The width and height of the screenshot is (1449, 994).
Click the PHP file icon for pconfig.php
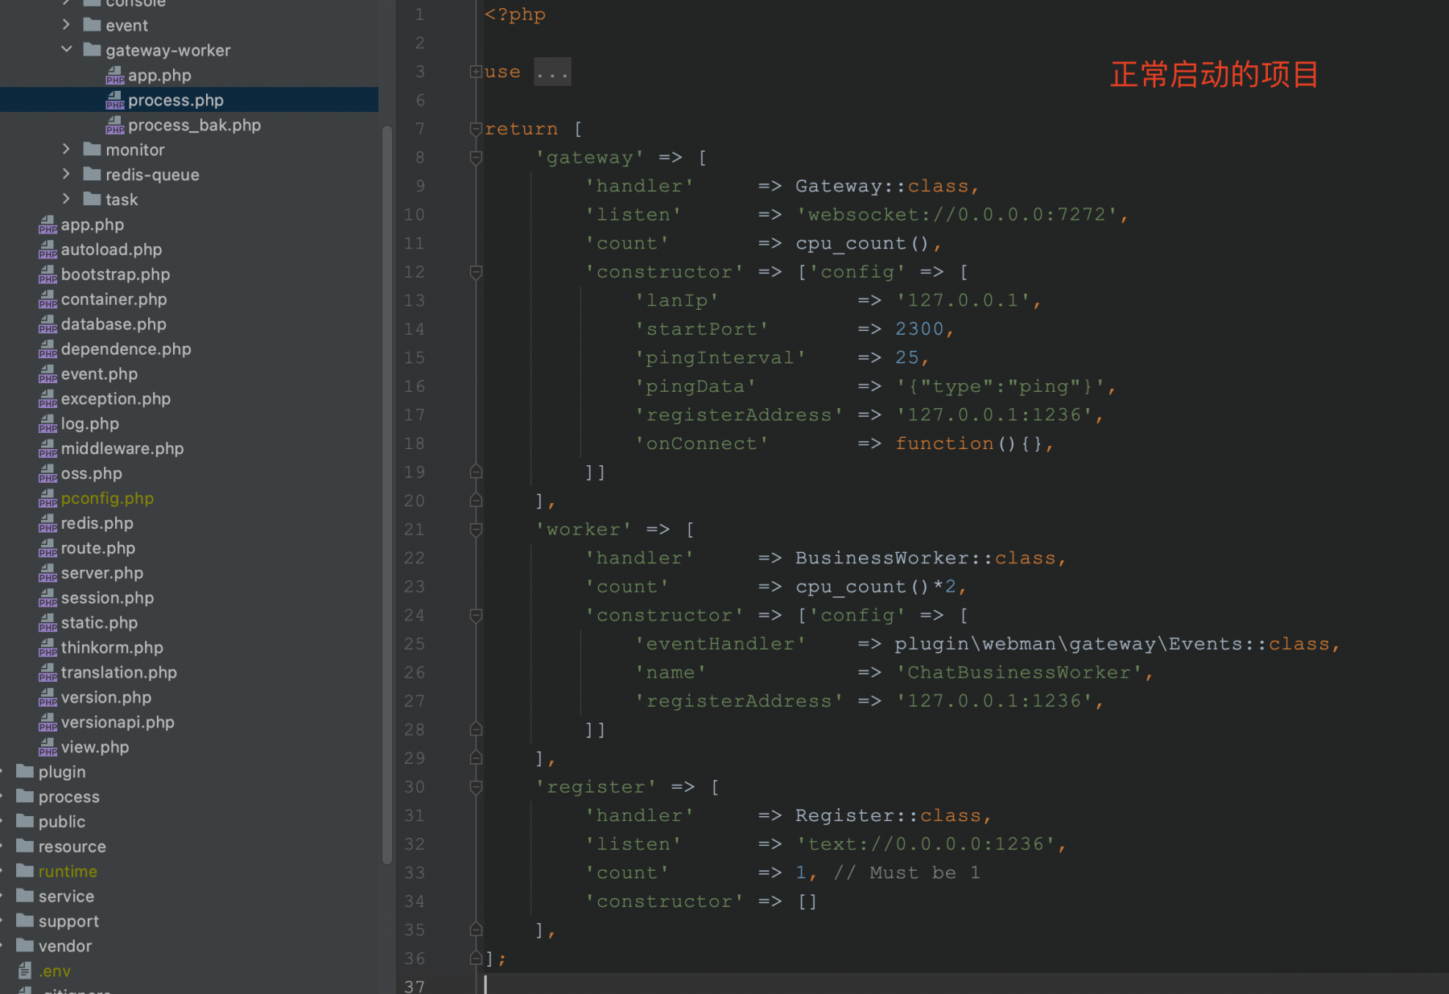[47, 498]
